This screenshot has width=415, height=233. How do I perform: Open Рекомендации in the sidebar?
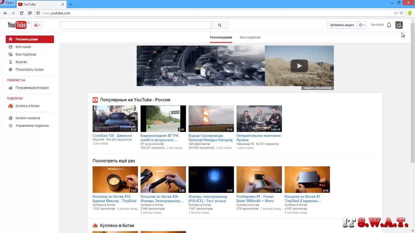[30, 39]
